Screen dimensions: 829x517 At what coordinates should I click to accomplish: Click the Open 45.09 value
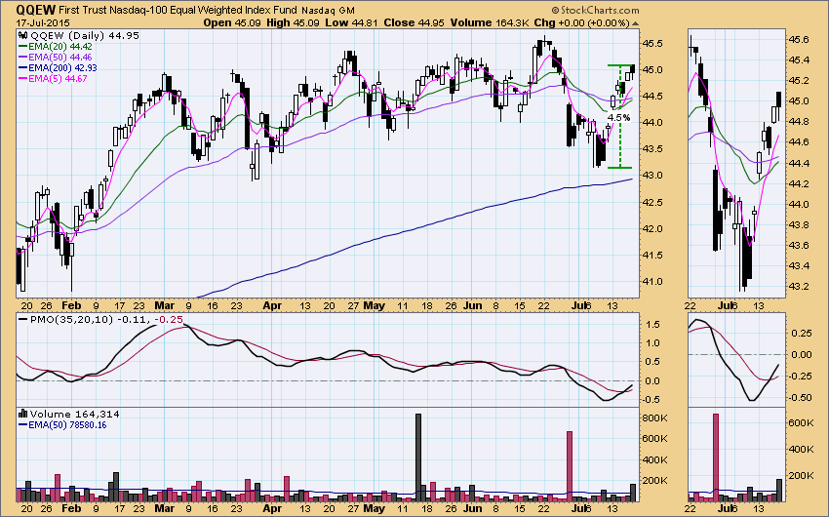(232, 22)
